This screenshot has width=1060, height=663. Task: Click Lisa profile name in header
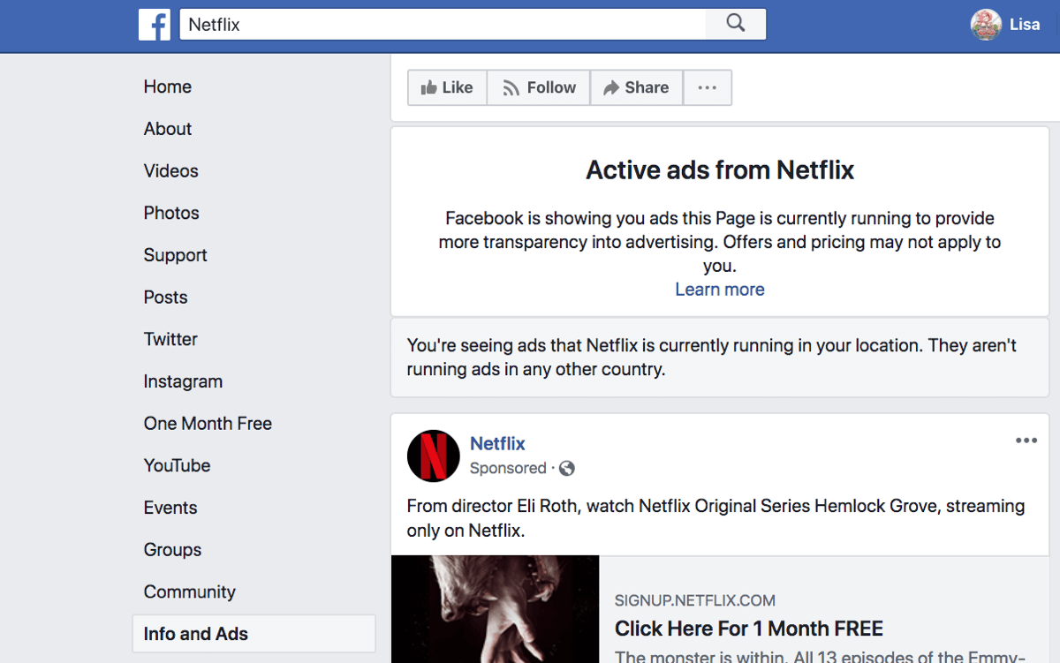tap(1025, 25)
